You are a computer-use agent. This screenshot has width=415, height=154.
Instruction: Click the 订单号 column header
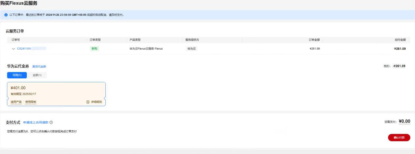(16, 40)
